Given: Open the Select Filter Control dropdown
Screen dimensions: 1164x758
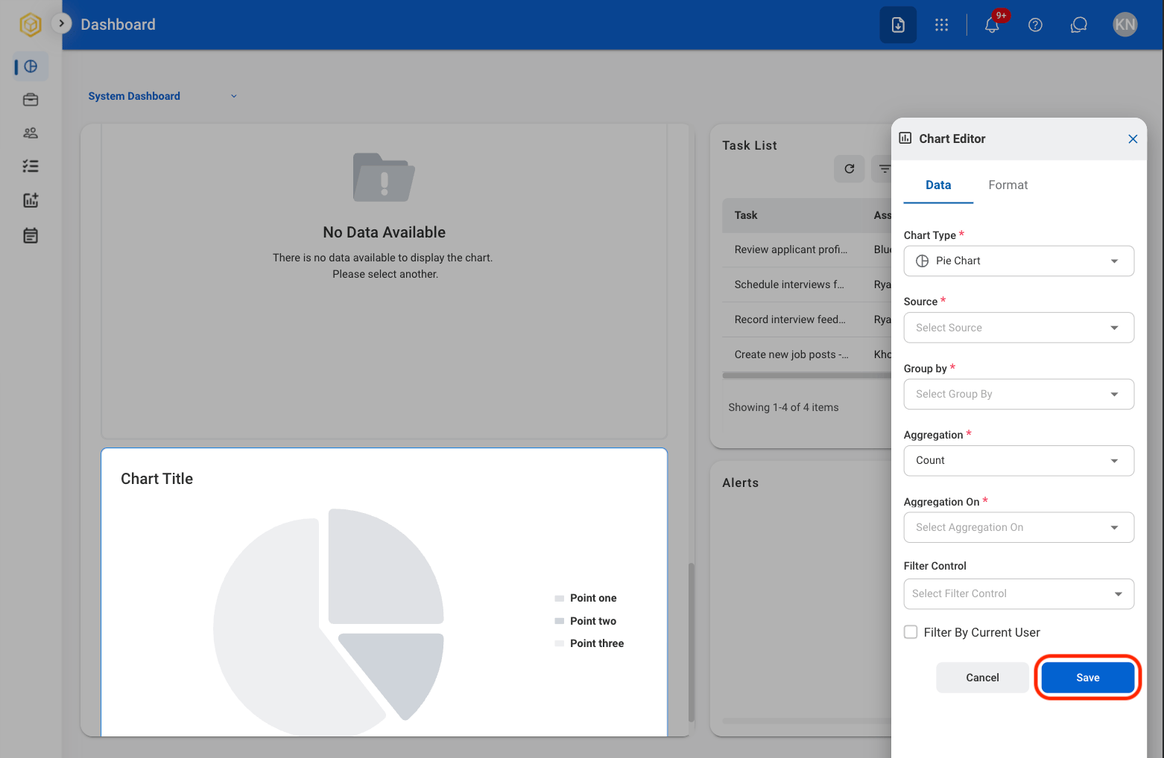Looking at the screenshot, I should point(1019,594).
